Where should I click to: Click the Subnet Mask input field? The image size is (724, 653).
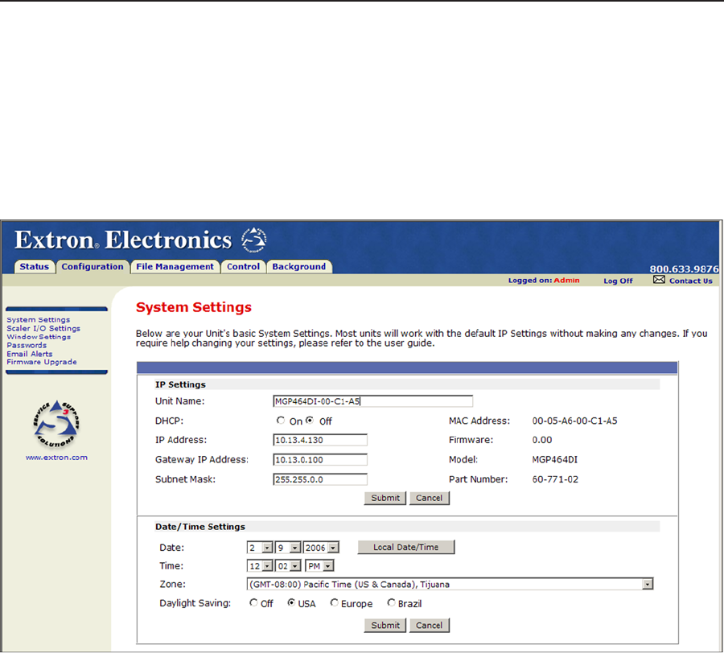coord(320,479)
